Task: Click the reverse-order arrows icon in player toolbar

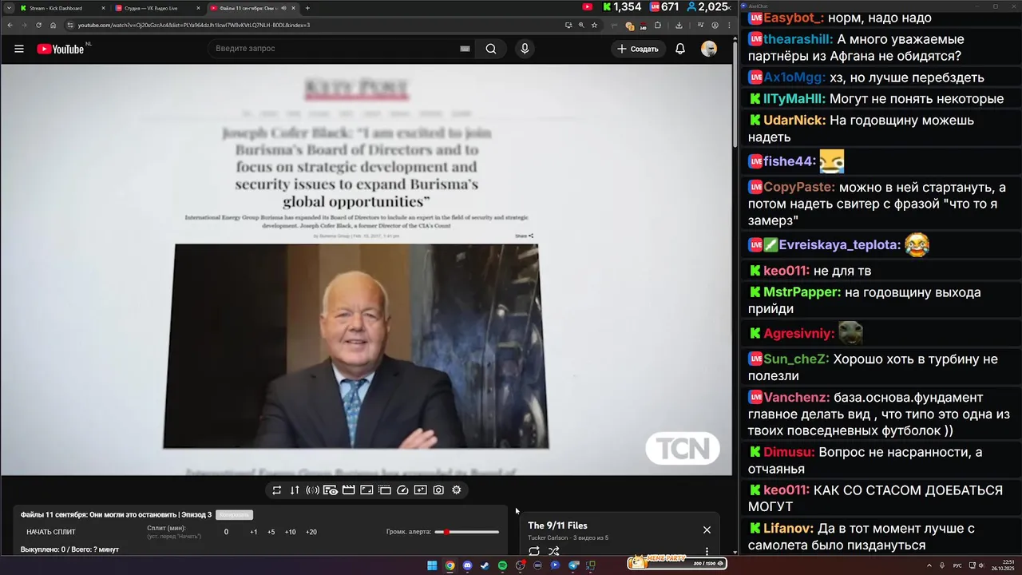Action: click(295, 490)
